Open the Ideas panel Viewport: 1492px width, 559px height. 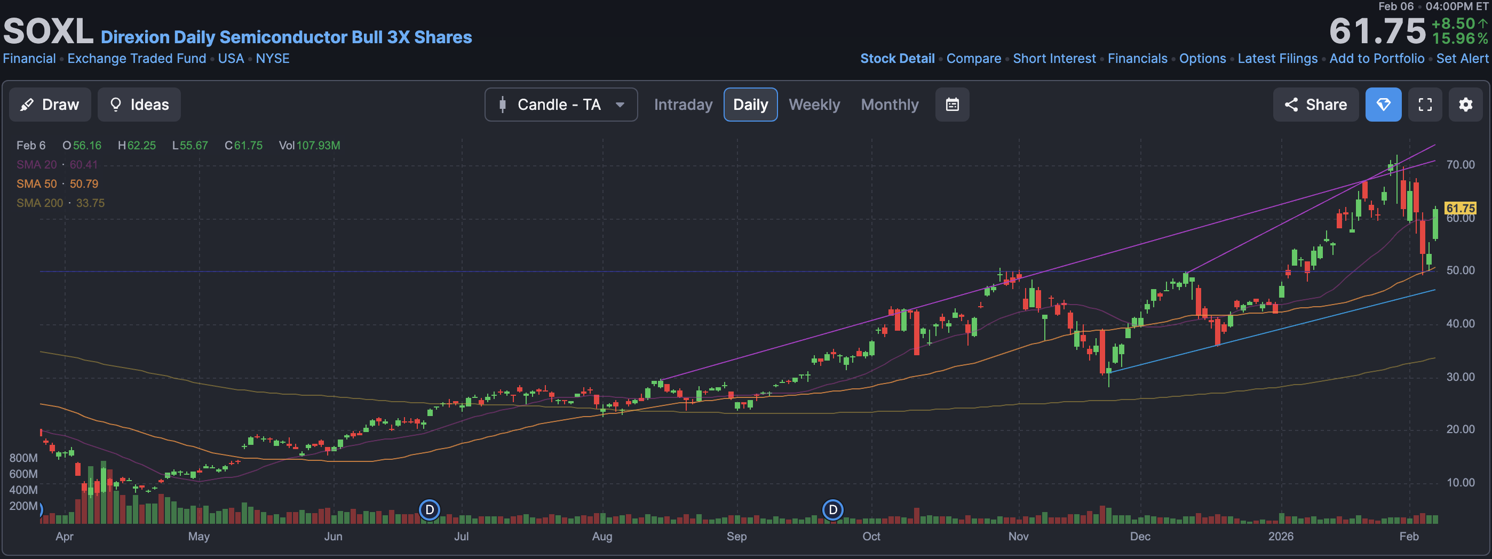[x=139, y=105]
